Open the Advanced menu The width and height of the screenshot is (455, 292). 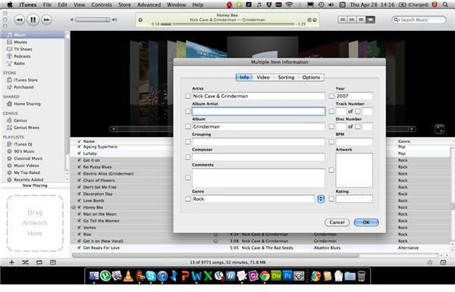149,5
